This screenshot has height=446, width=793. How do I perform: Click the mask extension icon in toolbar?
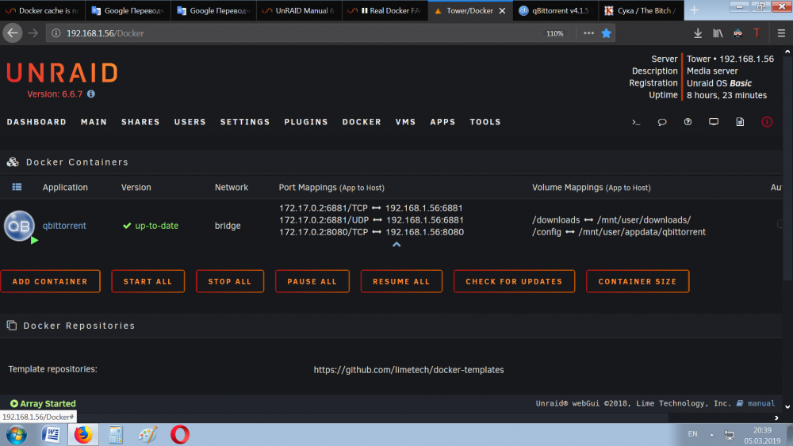(x=737, y=33)
